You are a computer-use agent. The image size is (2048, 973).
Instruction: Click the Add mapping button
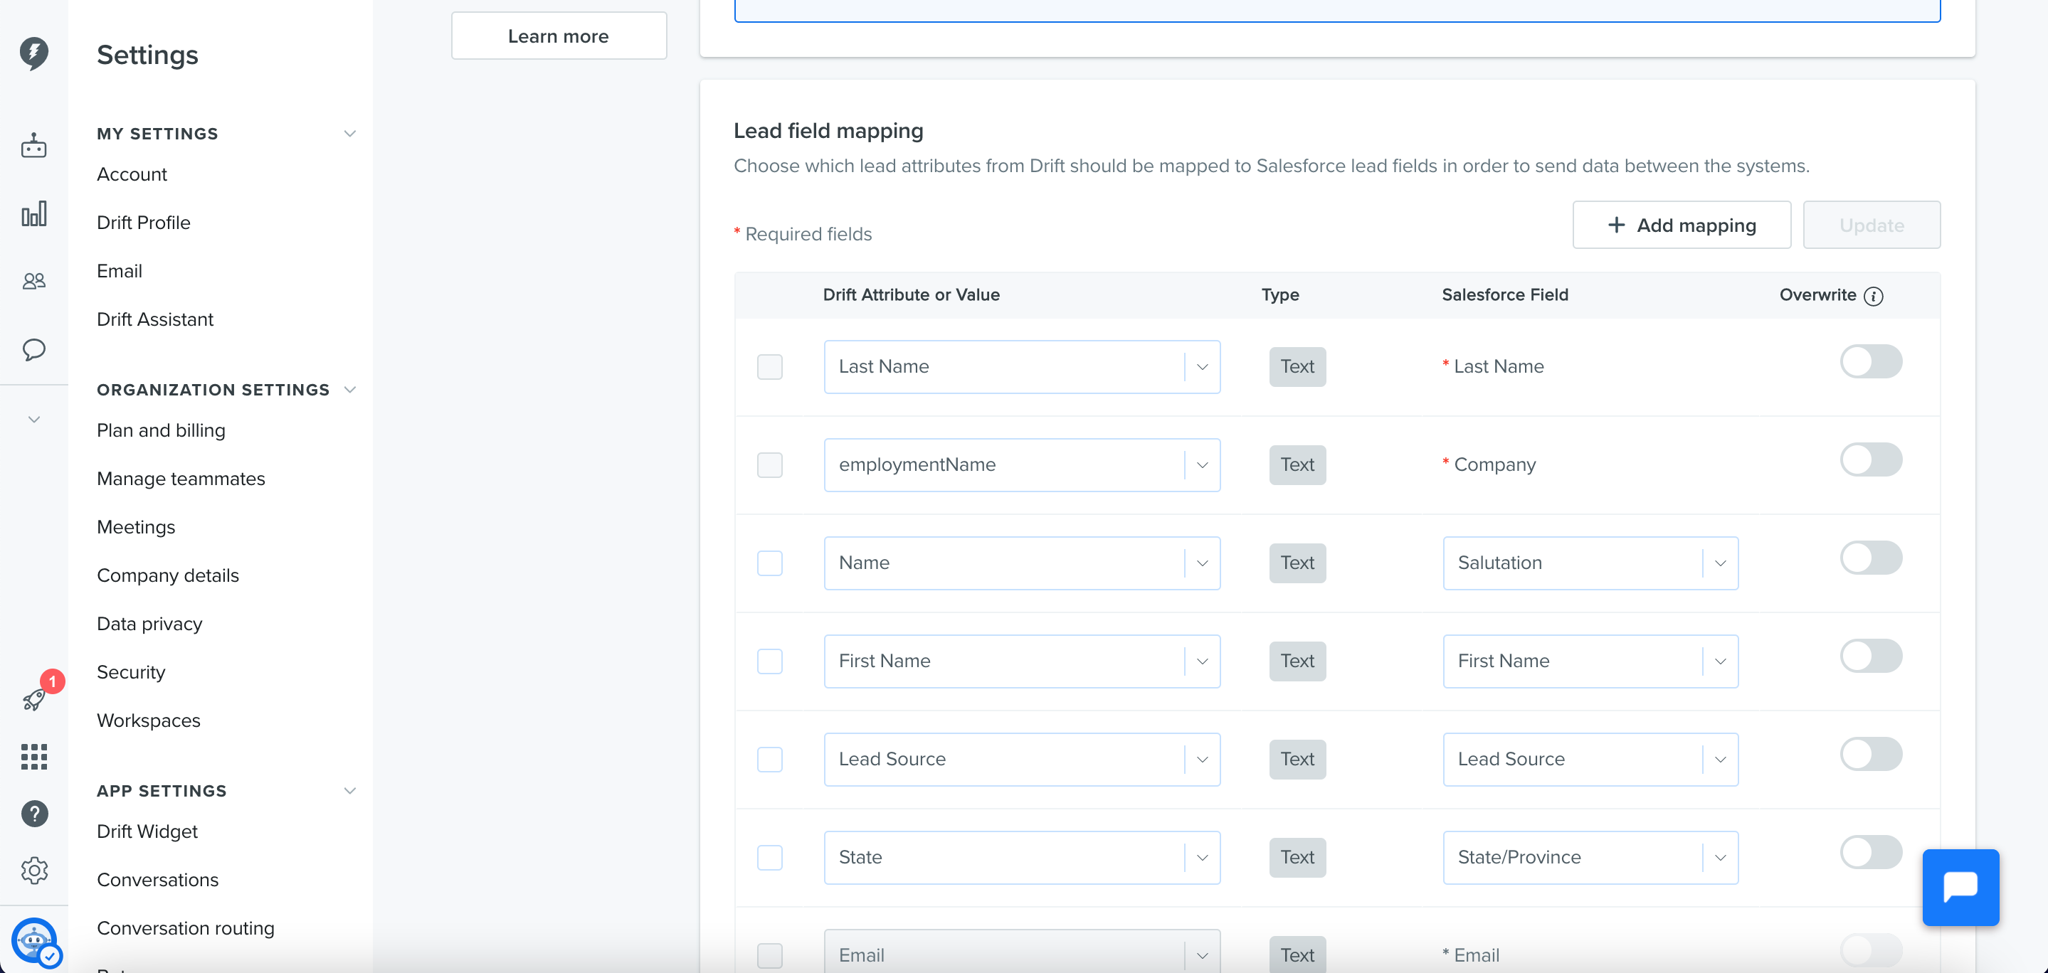(1682, 225)
